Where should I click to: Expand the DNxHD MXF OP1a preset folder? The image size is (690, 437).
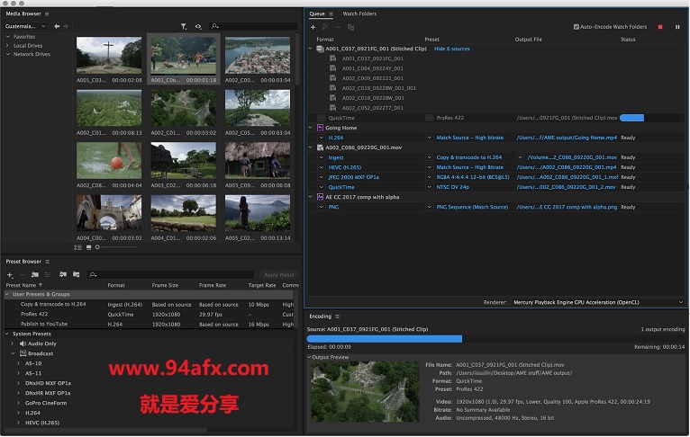tap(18, 383)
